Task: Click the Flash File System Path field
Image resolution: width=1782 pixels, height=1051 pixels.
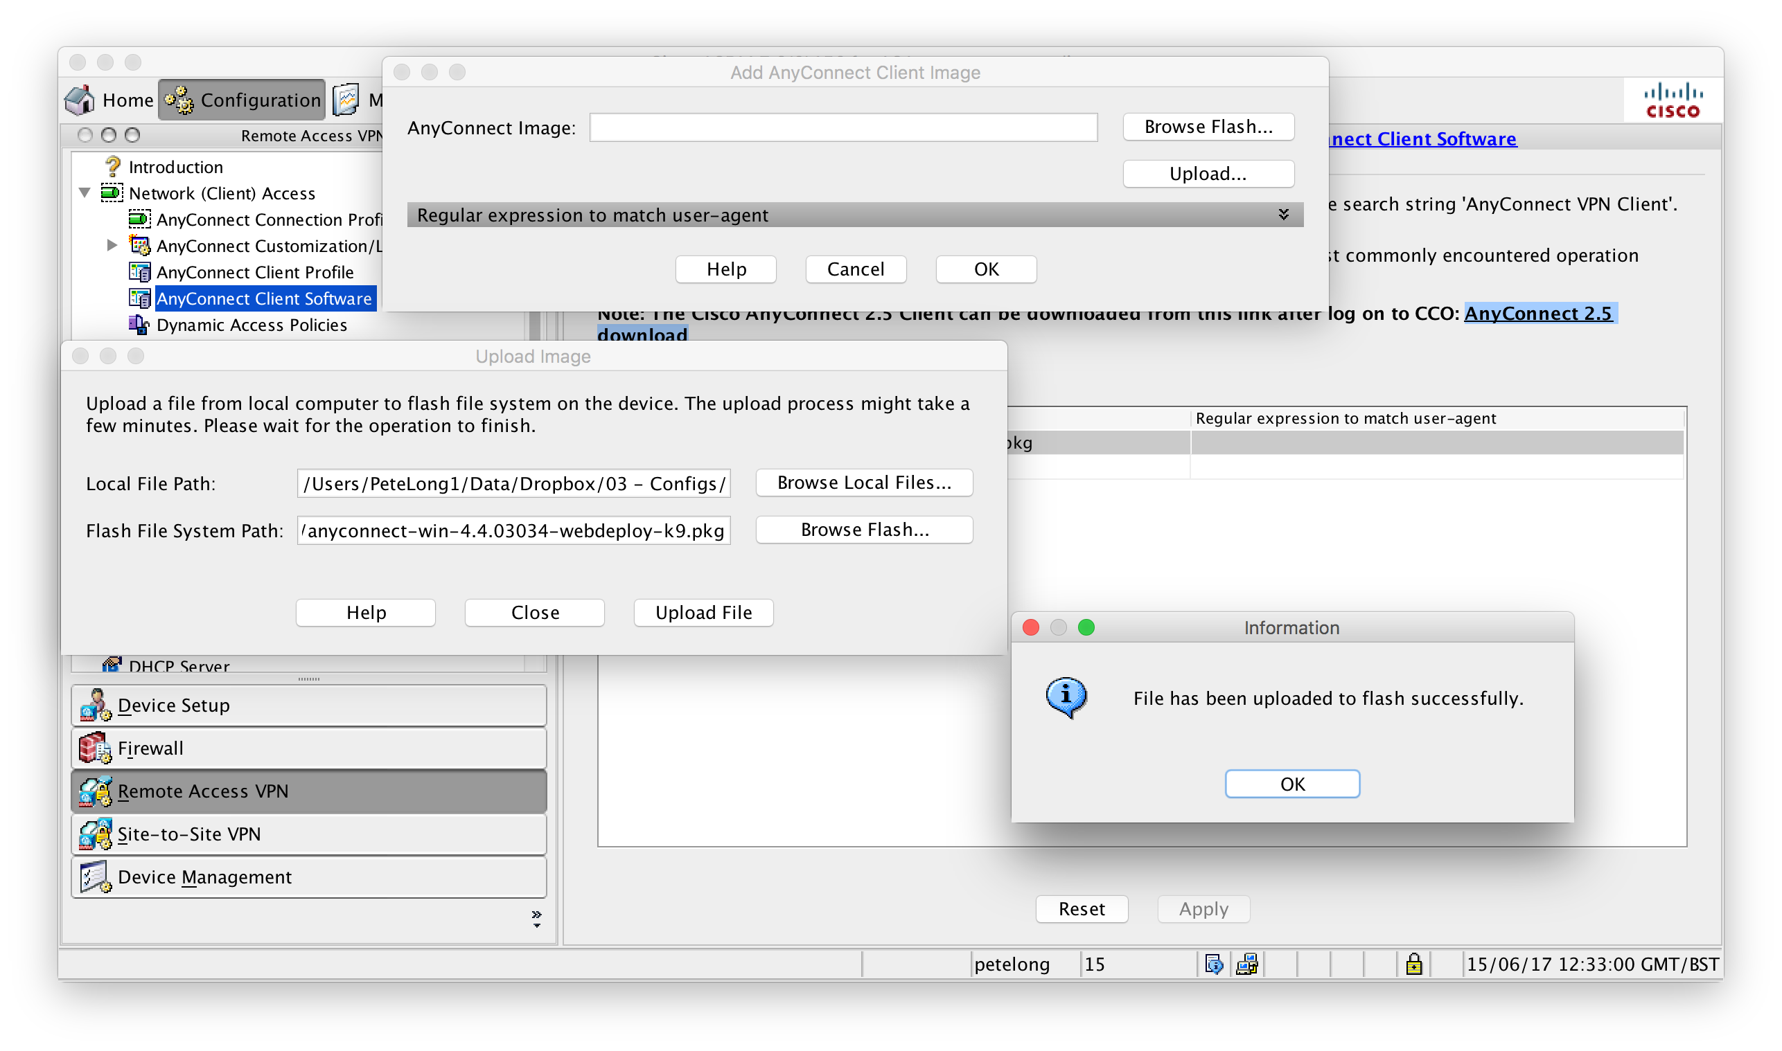Action: point(513,530)
